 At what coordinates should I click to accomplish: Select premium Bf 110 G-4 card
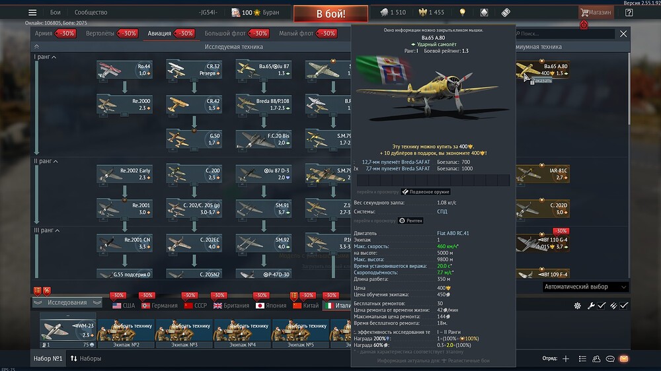[x=543, y=243]
